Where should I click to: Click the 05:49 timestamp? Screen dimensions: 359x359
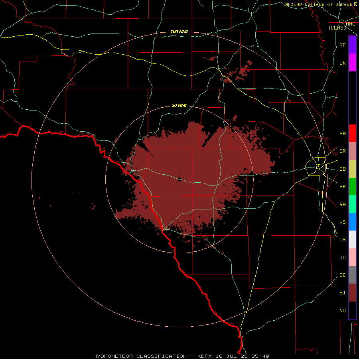[260, 356]
